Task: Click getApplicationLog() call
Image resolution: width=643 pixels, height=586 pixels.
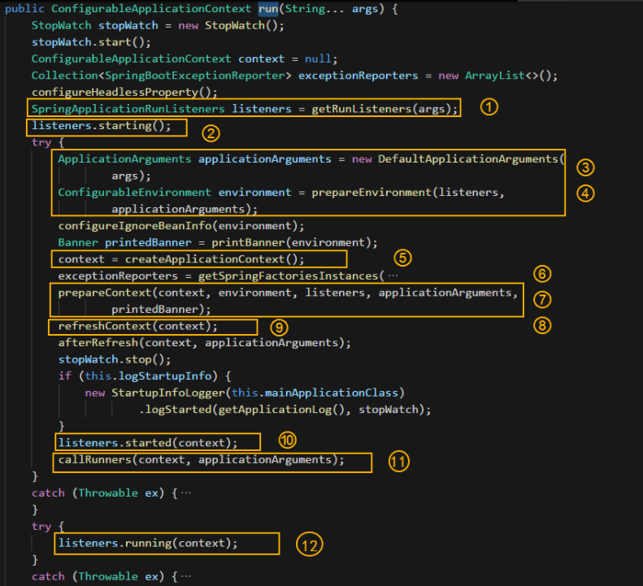Action: [x=281, y=410]
